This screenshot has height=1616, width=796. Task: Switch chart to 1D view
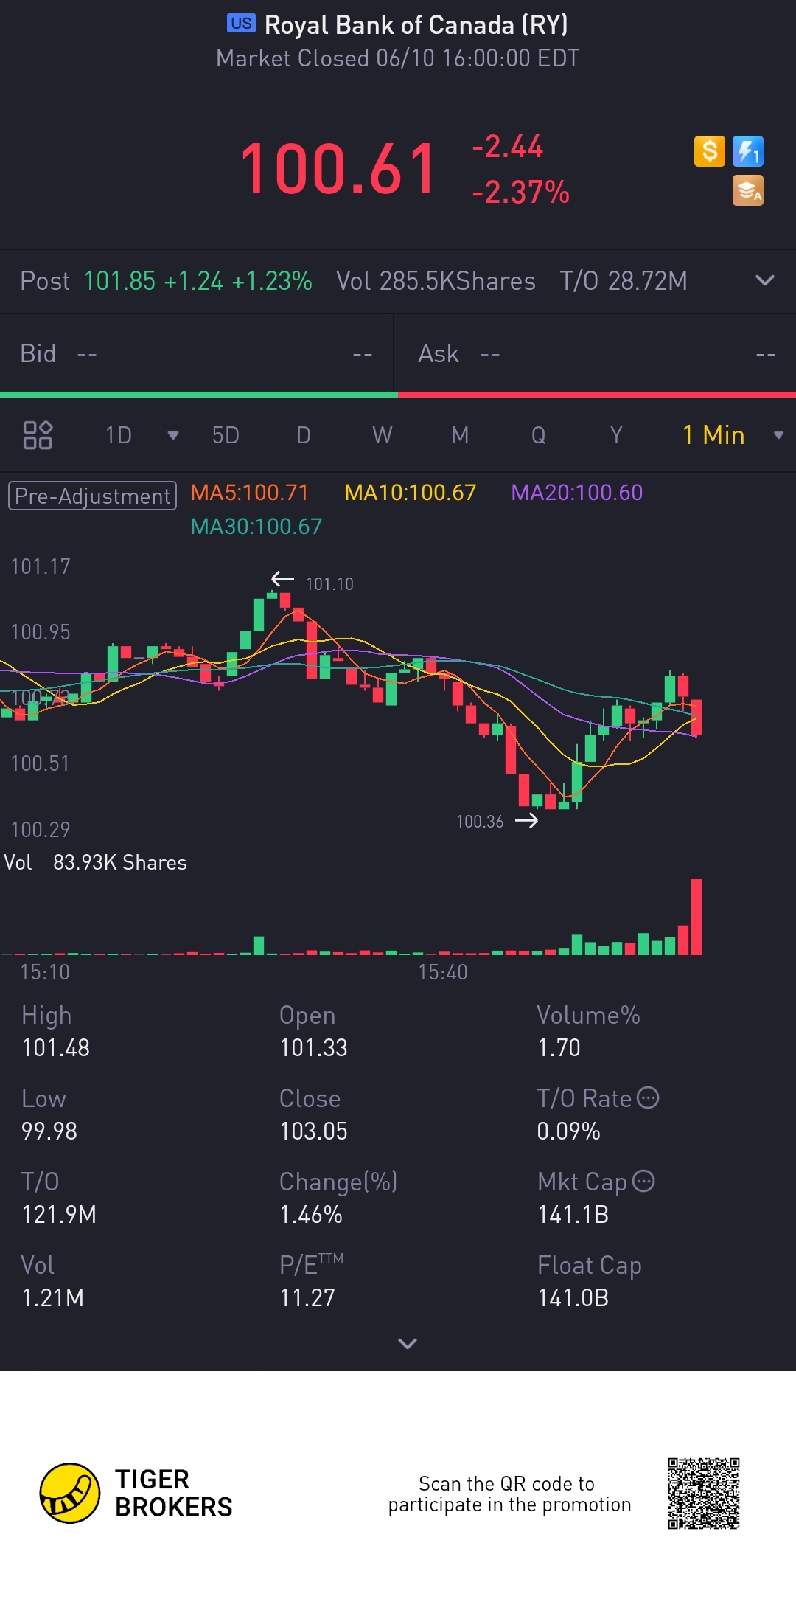pos(119,435)
